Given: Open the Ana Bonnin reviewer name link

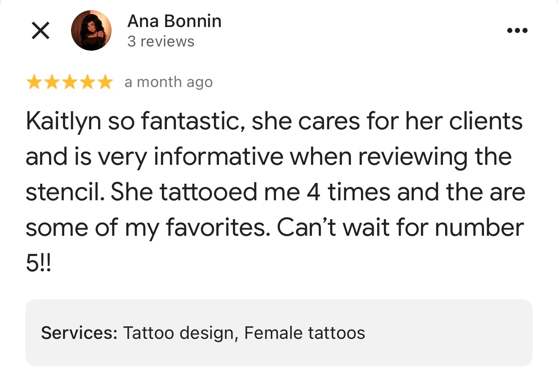Looking at the screenshot, I should coord(174,21).
